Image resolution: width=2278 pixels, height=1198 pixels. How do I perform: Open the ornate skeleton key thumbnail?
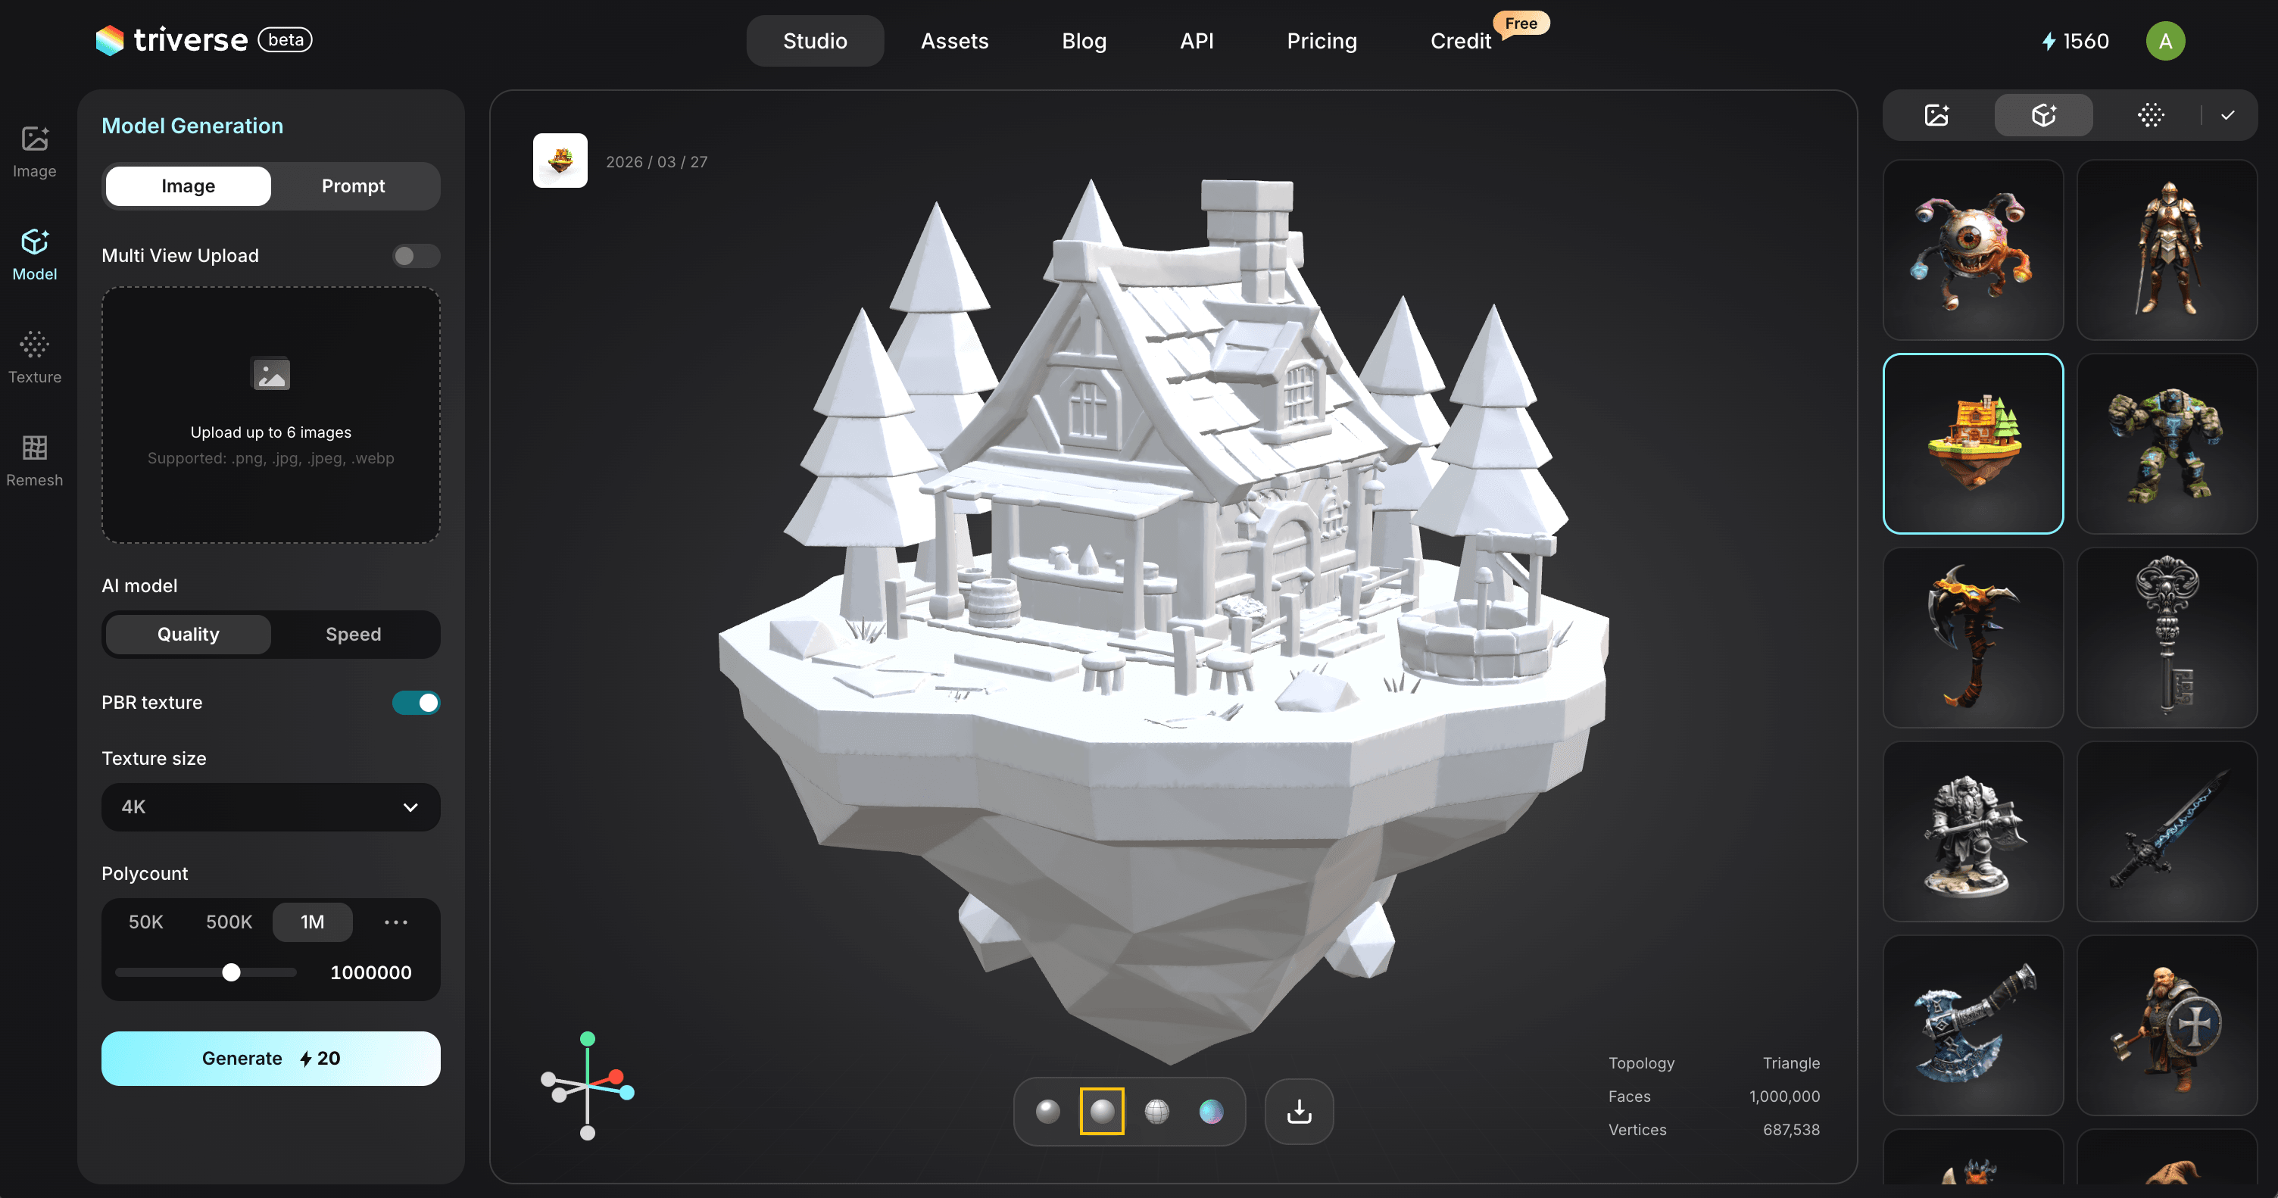pos(2167,638)
